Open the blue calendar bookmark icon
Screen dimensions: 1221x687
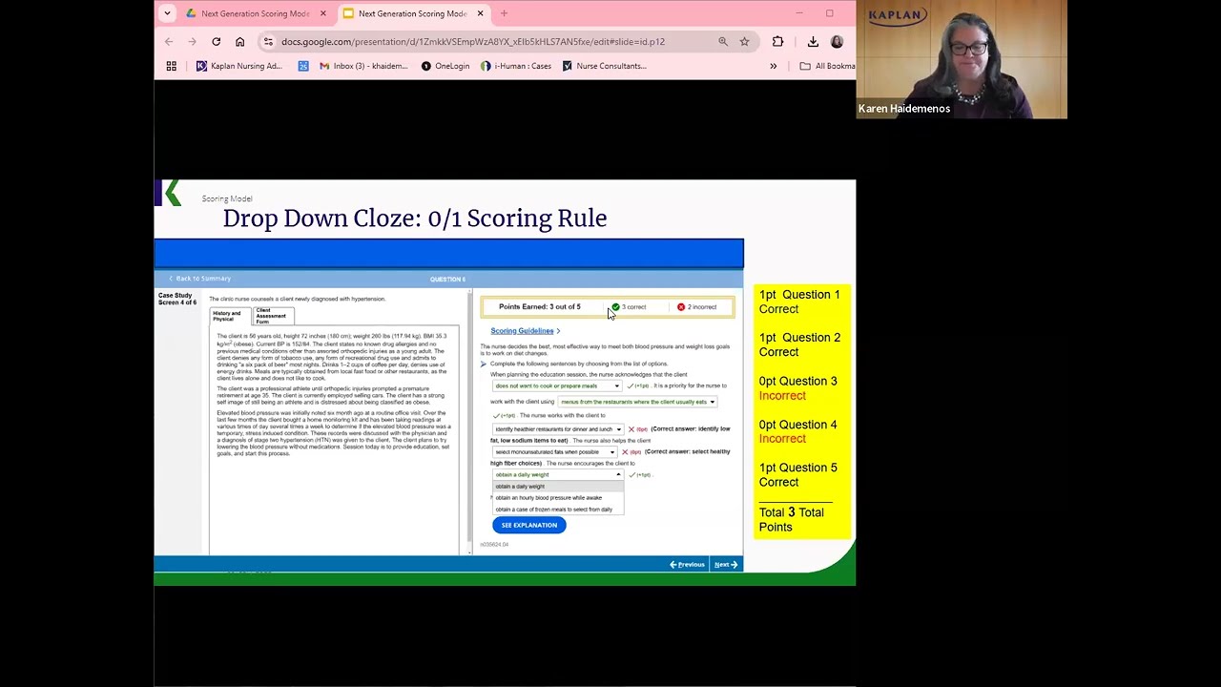tap(303, 66)
